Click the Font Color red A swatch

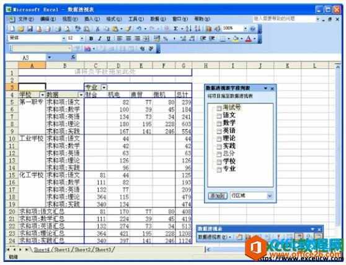coord(249,38)
